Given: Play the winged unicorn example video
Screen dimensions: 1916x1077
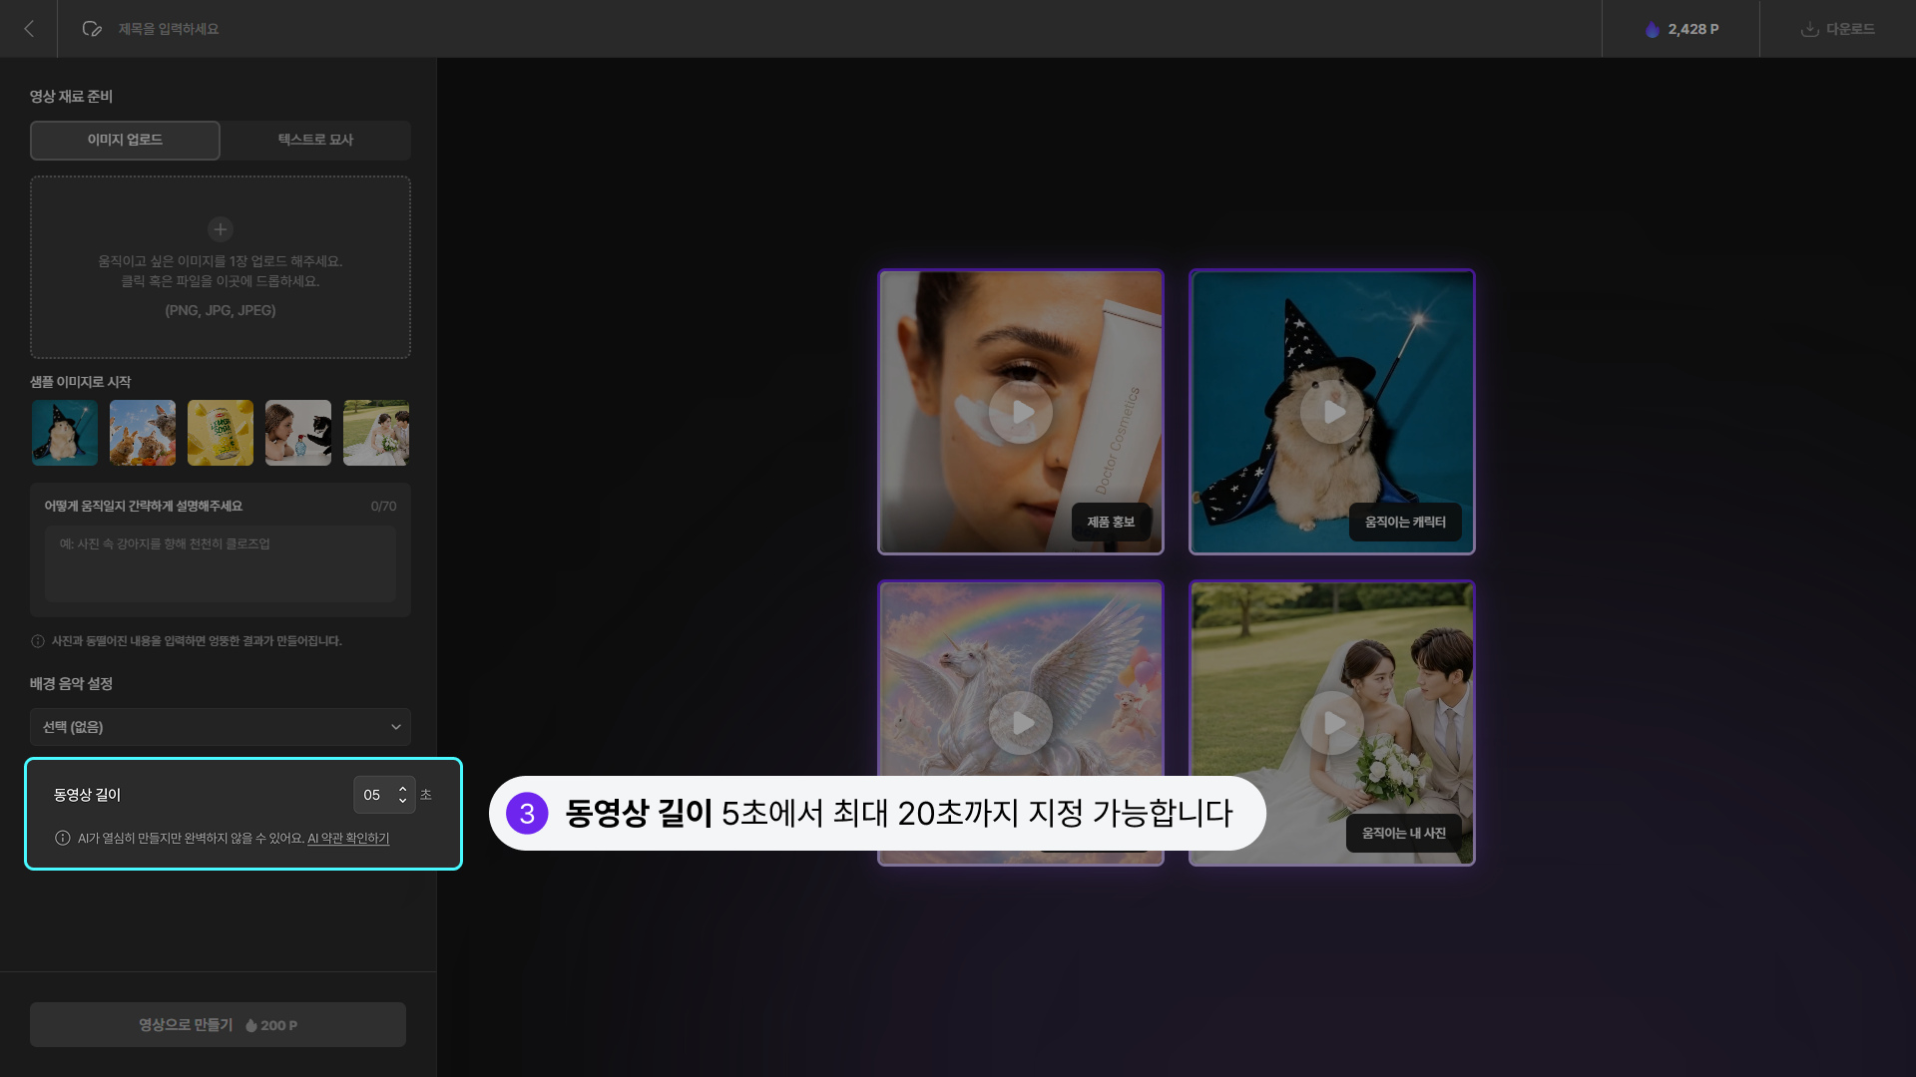Looking at the screenshot, I should pyautogui.click(x=1021, y=723).
